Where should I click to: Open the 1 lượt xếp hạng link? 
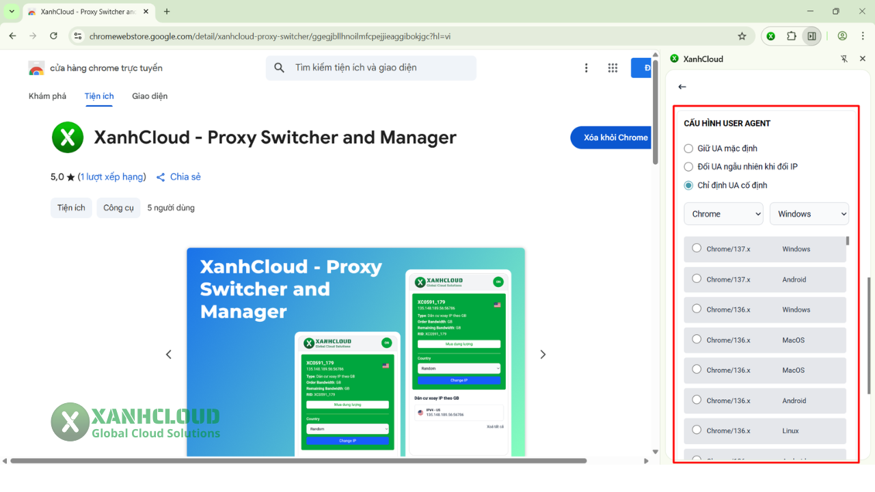[111, 177]
